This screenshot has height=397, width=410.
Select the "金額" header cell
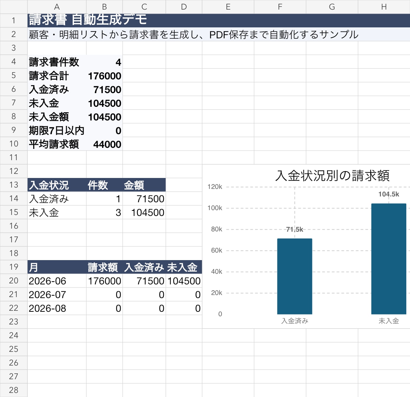(x=144, y=185)
